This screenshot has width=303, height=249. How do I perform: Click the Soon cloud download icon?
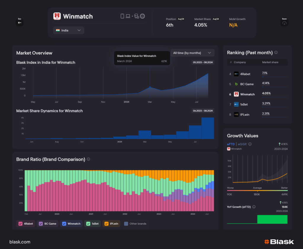284,23
